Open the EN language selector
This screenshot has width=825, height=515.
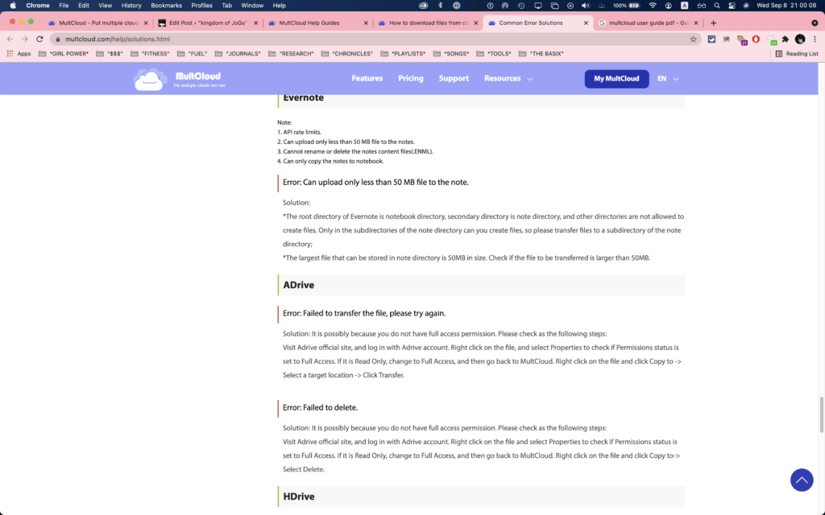[x=667, y=78]
